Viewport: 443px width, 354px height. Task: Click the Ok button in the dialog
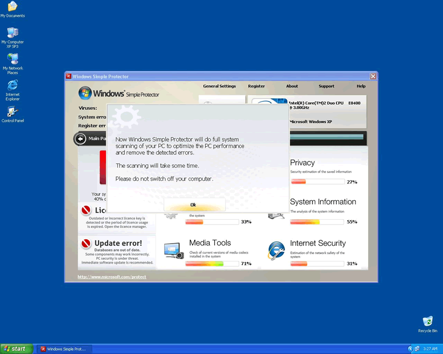point(194,205)
